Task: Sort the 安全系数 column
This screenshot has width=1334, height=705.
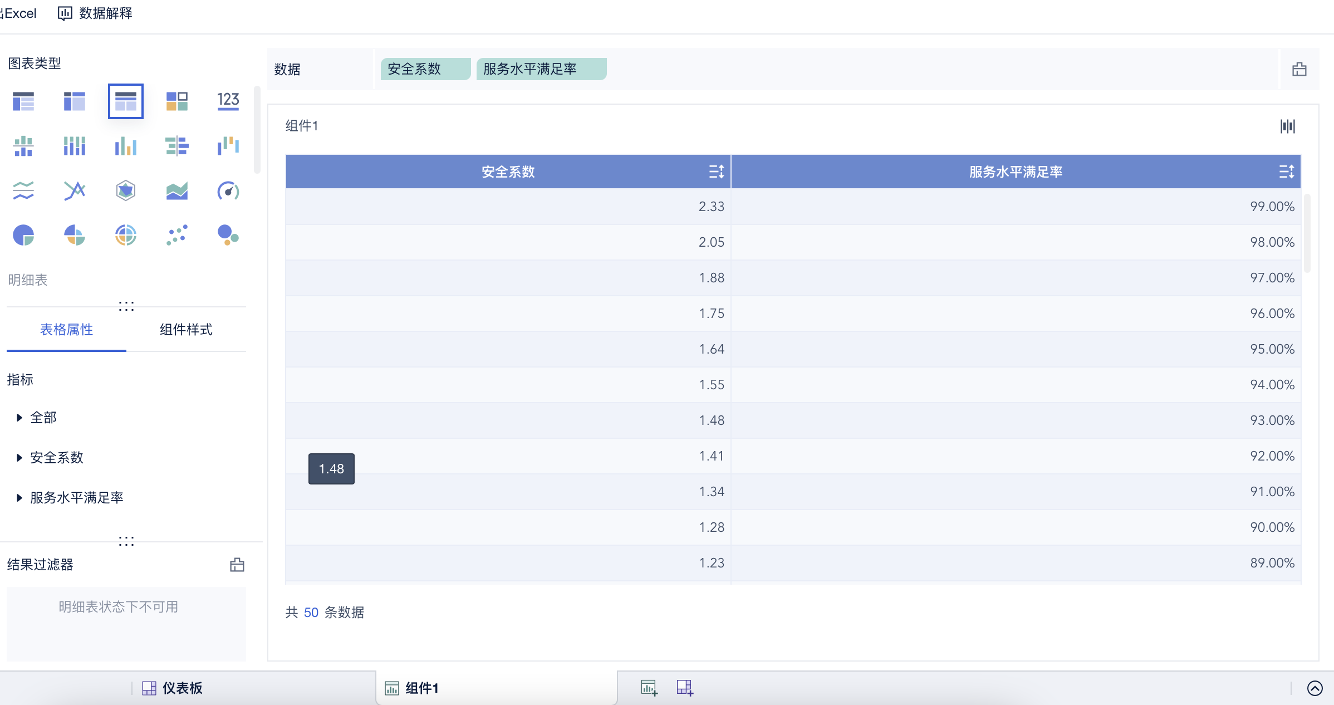Action: (717, 172)
